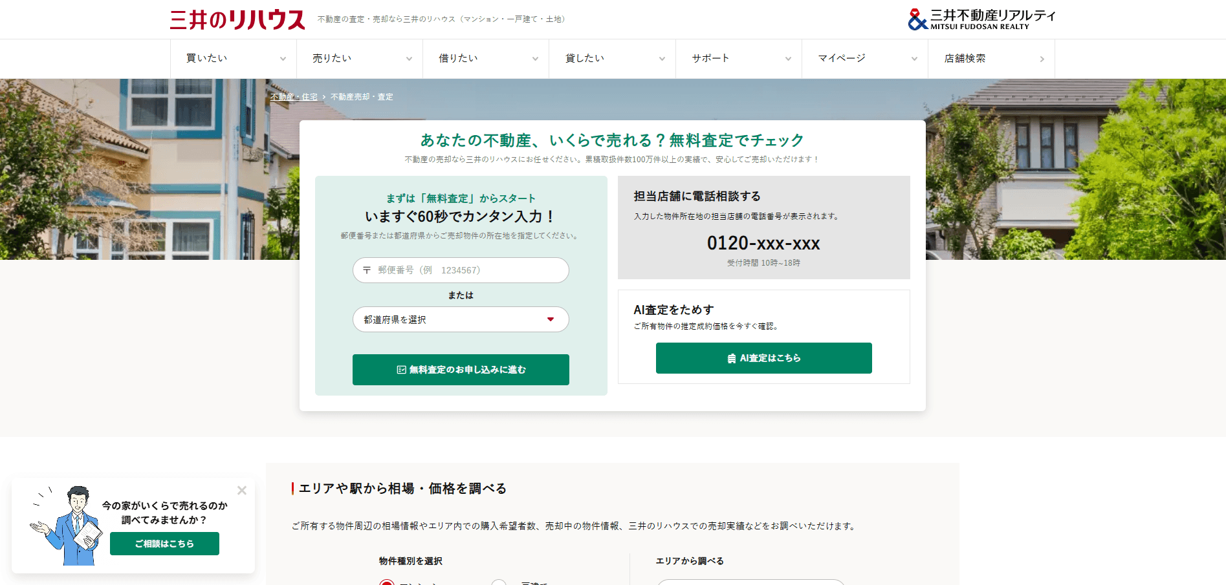1226x585 pixels.
Task: Click the AI査定をためす heading
Action: 673,310
